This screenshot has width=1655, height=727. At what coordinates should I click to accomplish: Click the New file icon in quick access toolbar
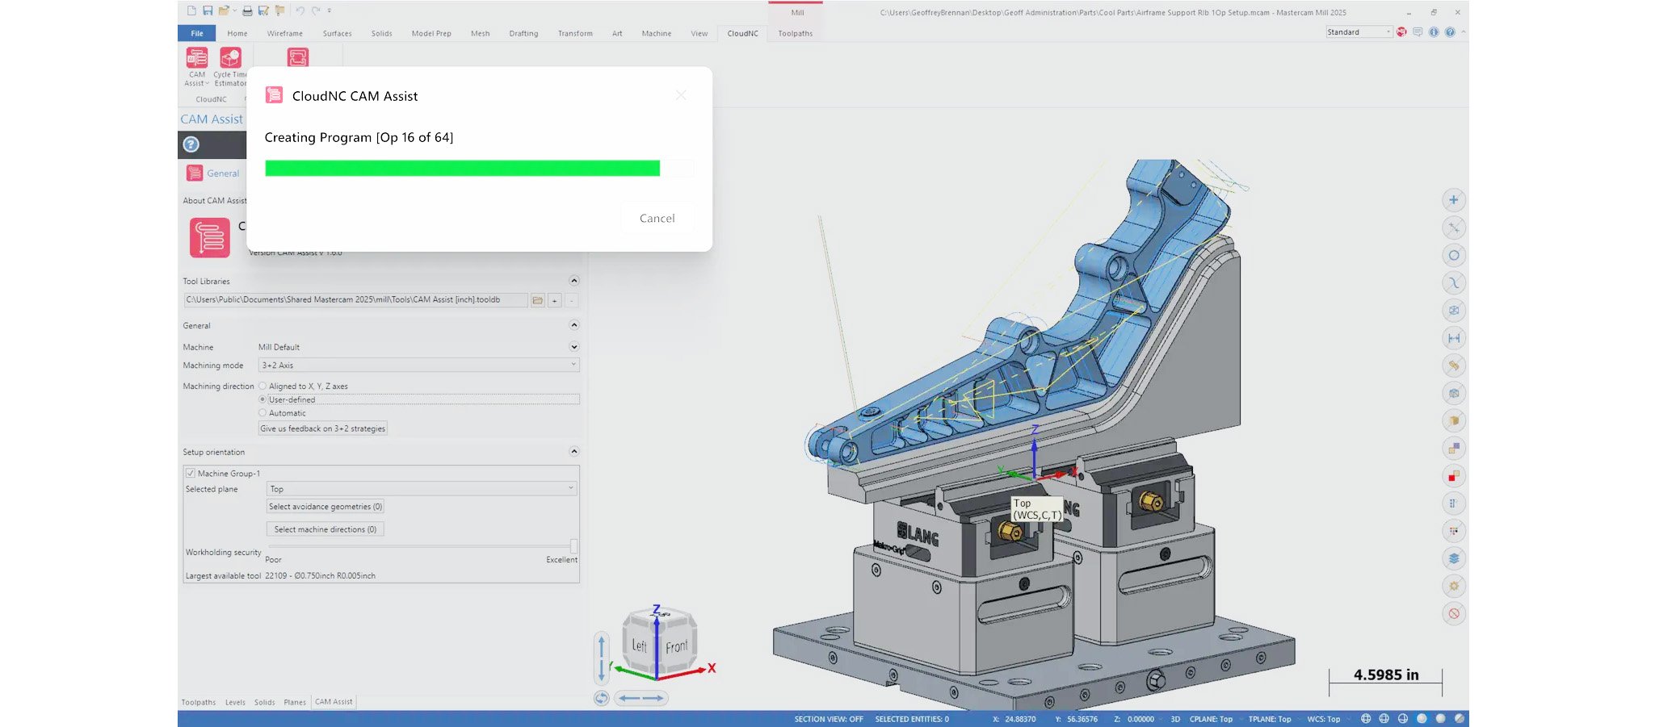click(x=191, y=10)
